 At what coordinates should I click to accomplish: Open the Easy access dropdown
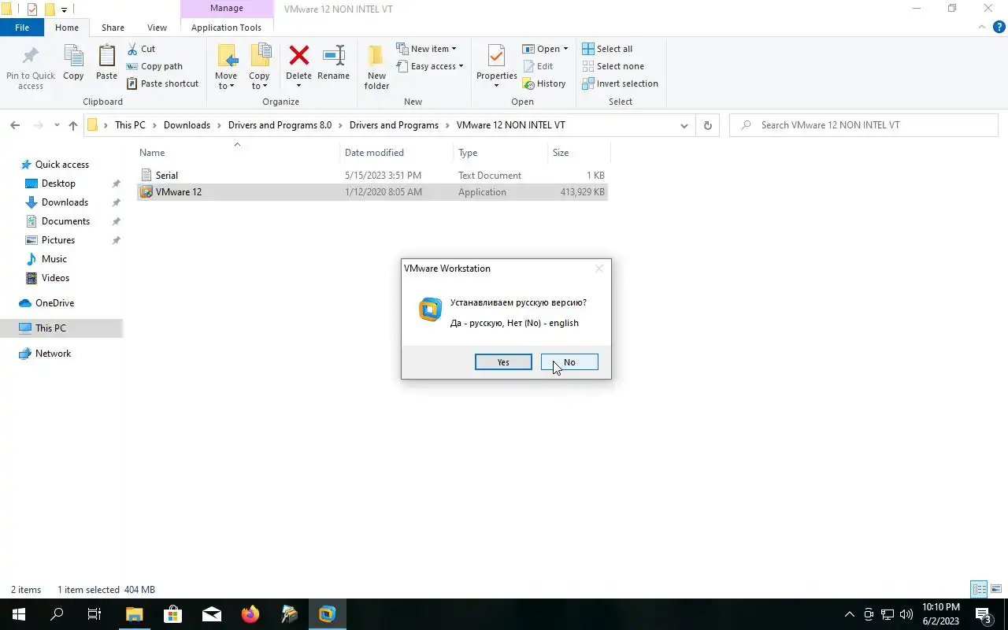pos(430,66)
